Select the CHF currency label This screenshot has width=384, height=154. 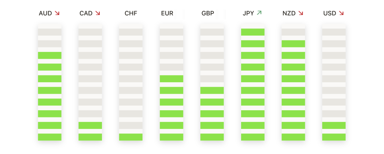131,13
